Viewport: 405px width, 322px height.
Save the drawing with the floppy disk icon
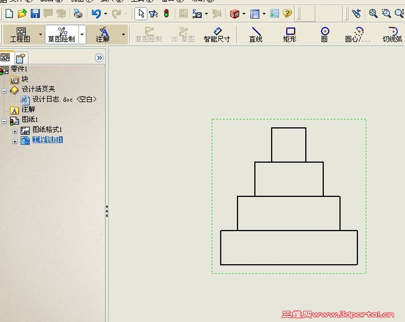tap(35, 13)
